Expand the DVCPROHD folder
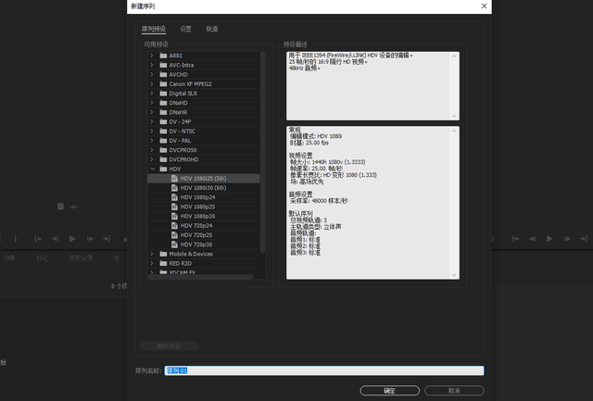Viewport: 593px width, 401px height. pos(152,159)
